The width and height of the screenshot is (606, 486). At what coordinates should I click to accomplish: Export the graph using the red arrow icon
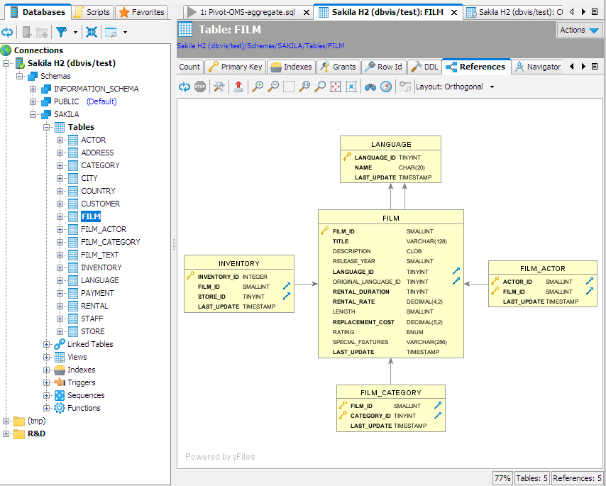tap(238, 87)
